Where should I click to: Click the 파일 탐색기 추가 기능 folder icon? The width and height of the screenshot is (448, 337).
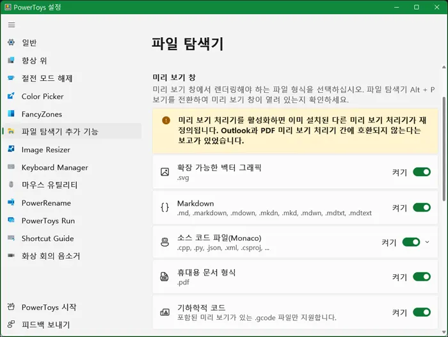click(x=11, y=131)
